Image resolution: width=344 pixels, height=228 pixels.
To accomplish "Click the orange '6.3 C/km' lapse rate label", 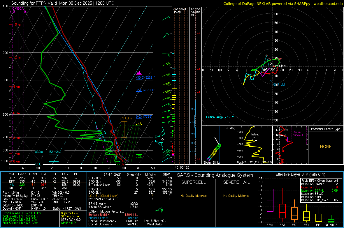I will [126, 119].
